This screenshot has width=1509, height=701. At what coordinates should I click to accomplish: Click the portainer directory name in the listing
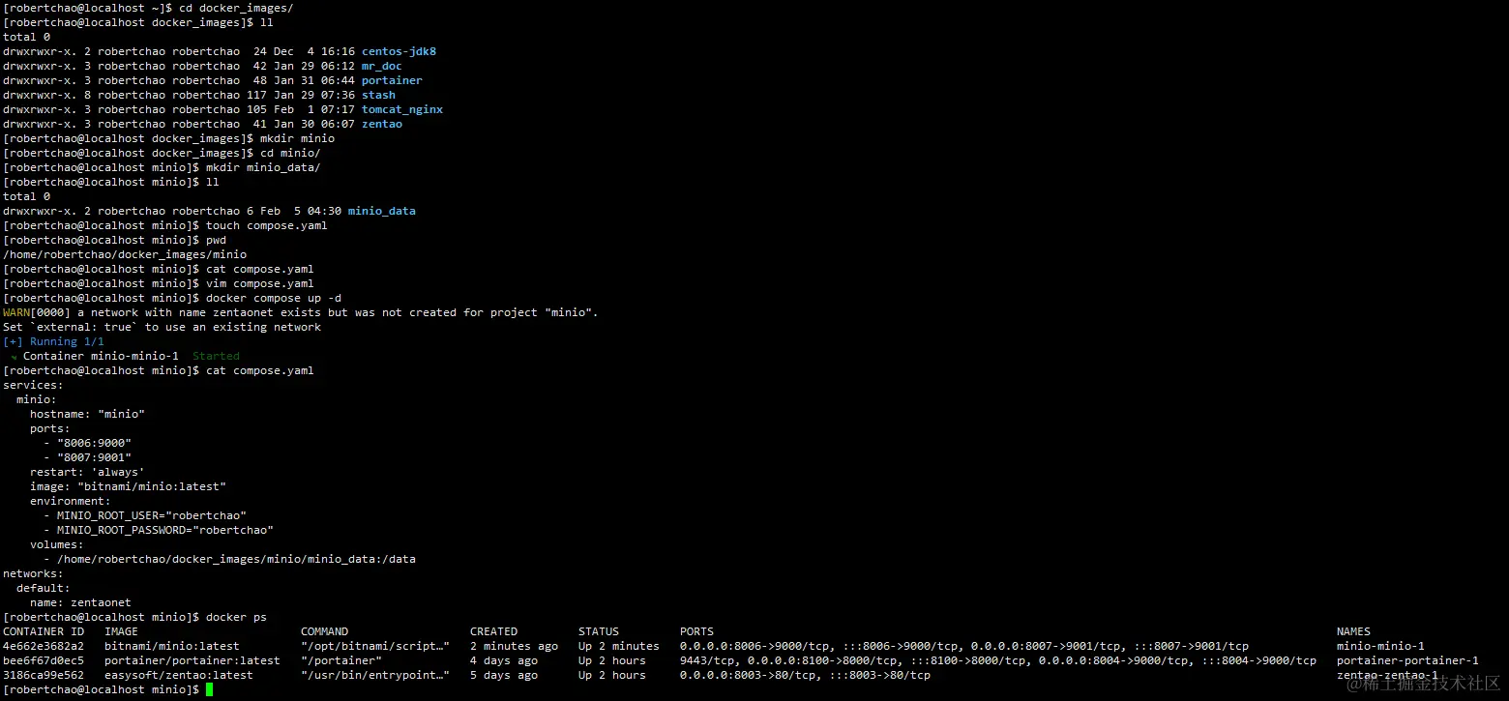tap(392, 80)
